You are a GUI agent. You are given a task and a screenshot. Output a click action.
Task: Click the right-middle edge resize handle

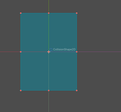[x=77, y=52]
